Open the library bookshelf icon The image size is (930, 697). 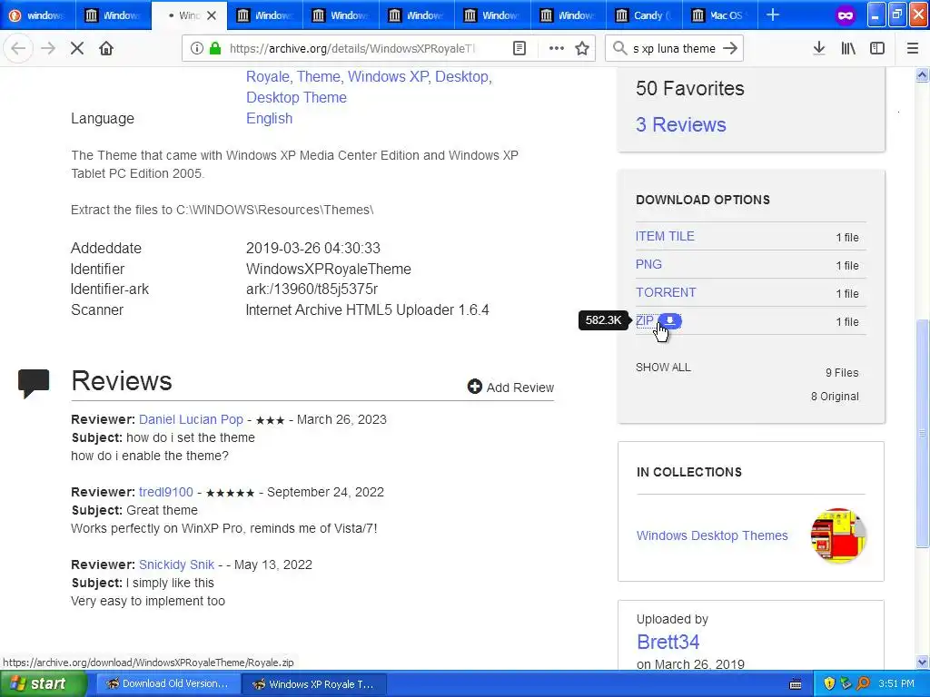click(x=848, y=49)
